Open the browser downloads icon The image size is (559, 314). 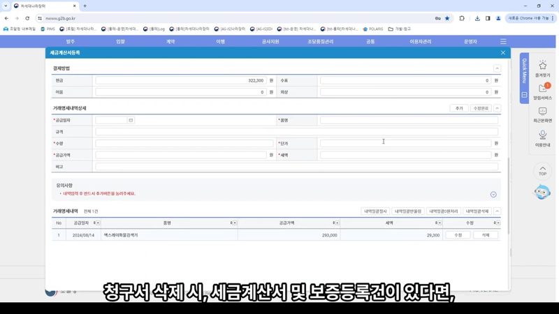477,18
